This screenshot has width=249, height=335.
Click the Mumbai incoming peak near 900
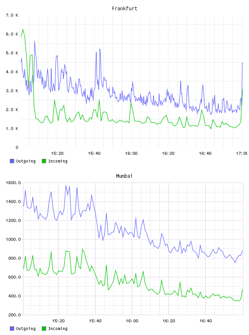(82, 249)
